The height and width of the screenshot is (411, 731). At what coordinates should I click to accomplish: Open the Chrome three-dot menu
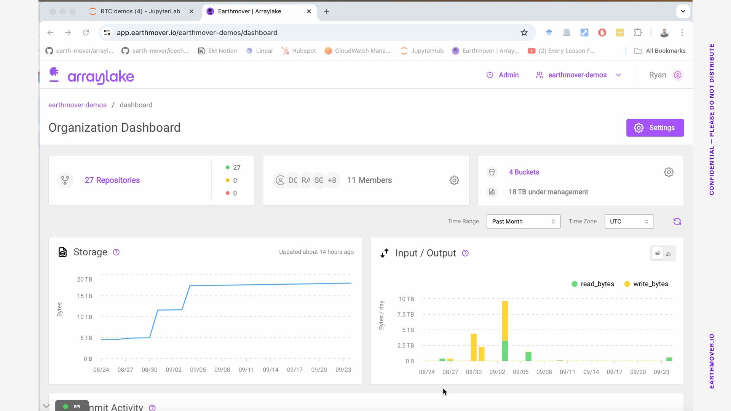682,33
